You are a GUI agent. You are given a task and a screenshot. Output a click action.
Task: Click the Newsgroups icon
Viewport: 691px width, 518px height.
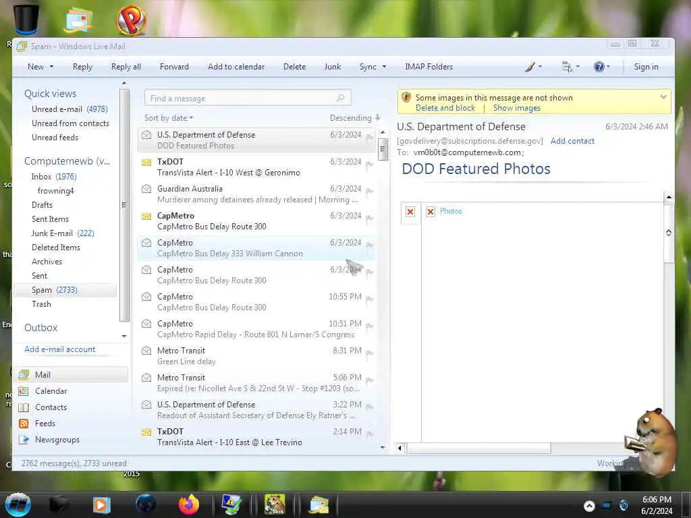point(24,440)
